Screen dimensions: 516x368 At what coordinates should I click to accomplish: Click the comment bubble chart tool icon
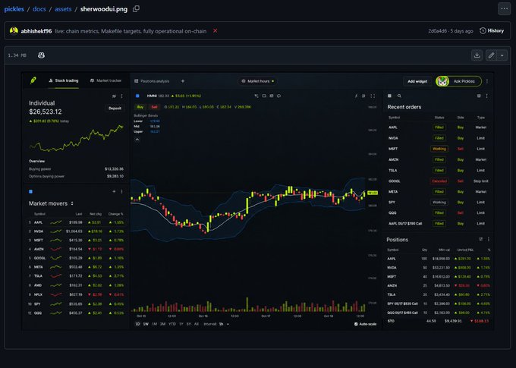click(x=278, y=96)
